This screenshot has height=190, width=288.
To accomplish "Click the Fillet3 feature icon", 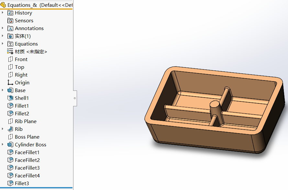I will click(x=10, y=183).
